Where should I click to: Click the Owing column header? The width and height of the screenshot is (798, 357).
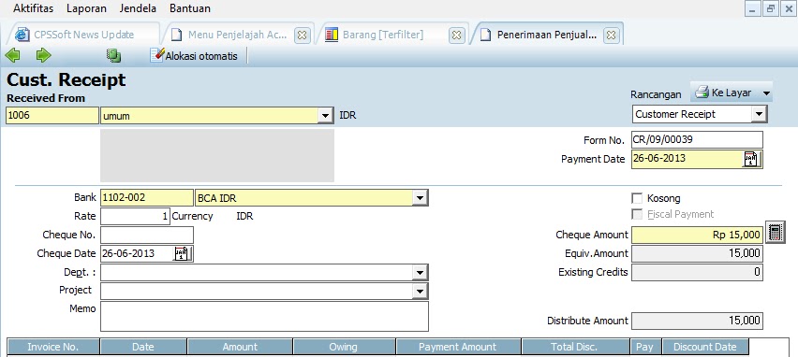coord(344,347)
